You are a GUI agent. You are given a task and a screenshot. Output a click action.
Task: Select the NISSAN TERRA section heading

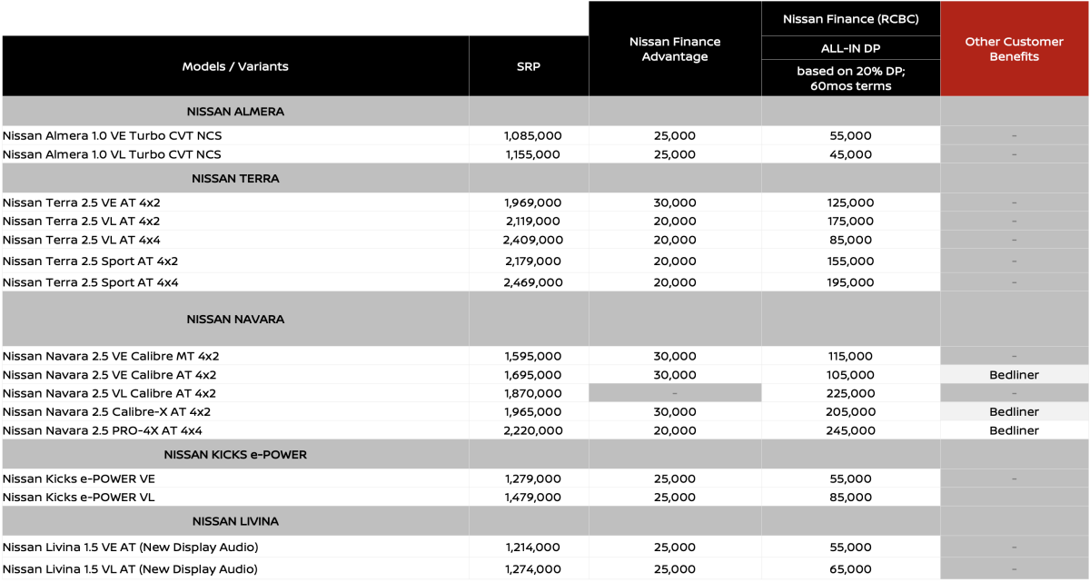pyautogui.click(x=235, y=179)
